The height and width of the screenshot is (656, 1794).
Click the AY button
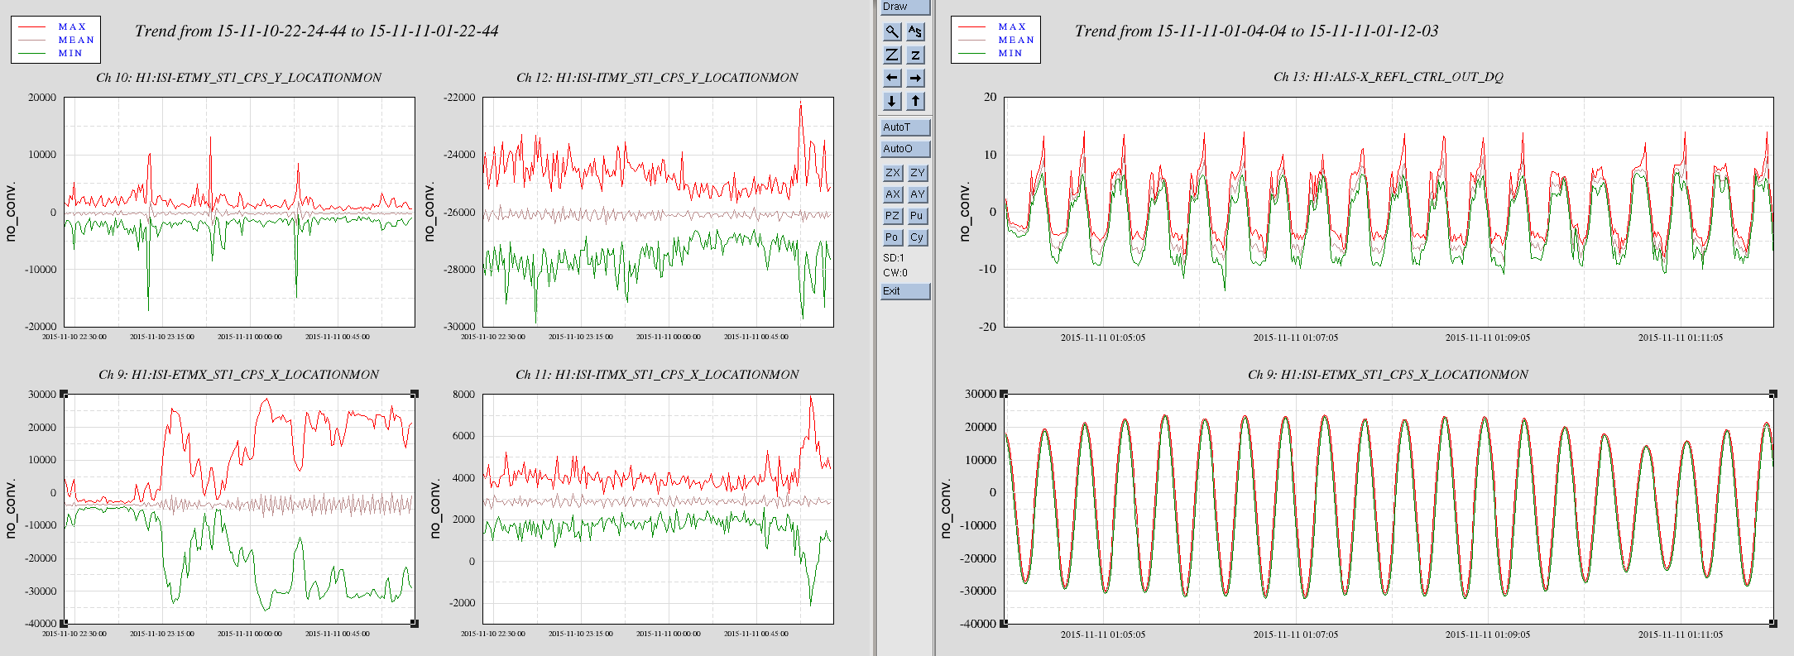918,194
